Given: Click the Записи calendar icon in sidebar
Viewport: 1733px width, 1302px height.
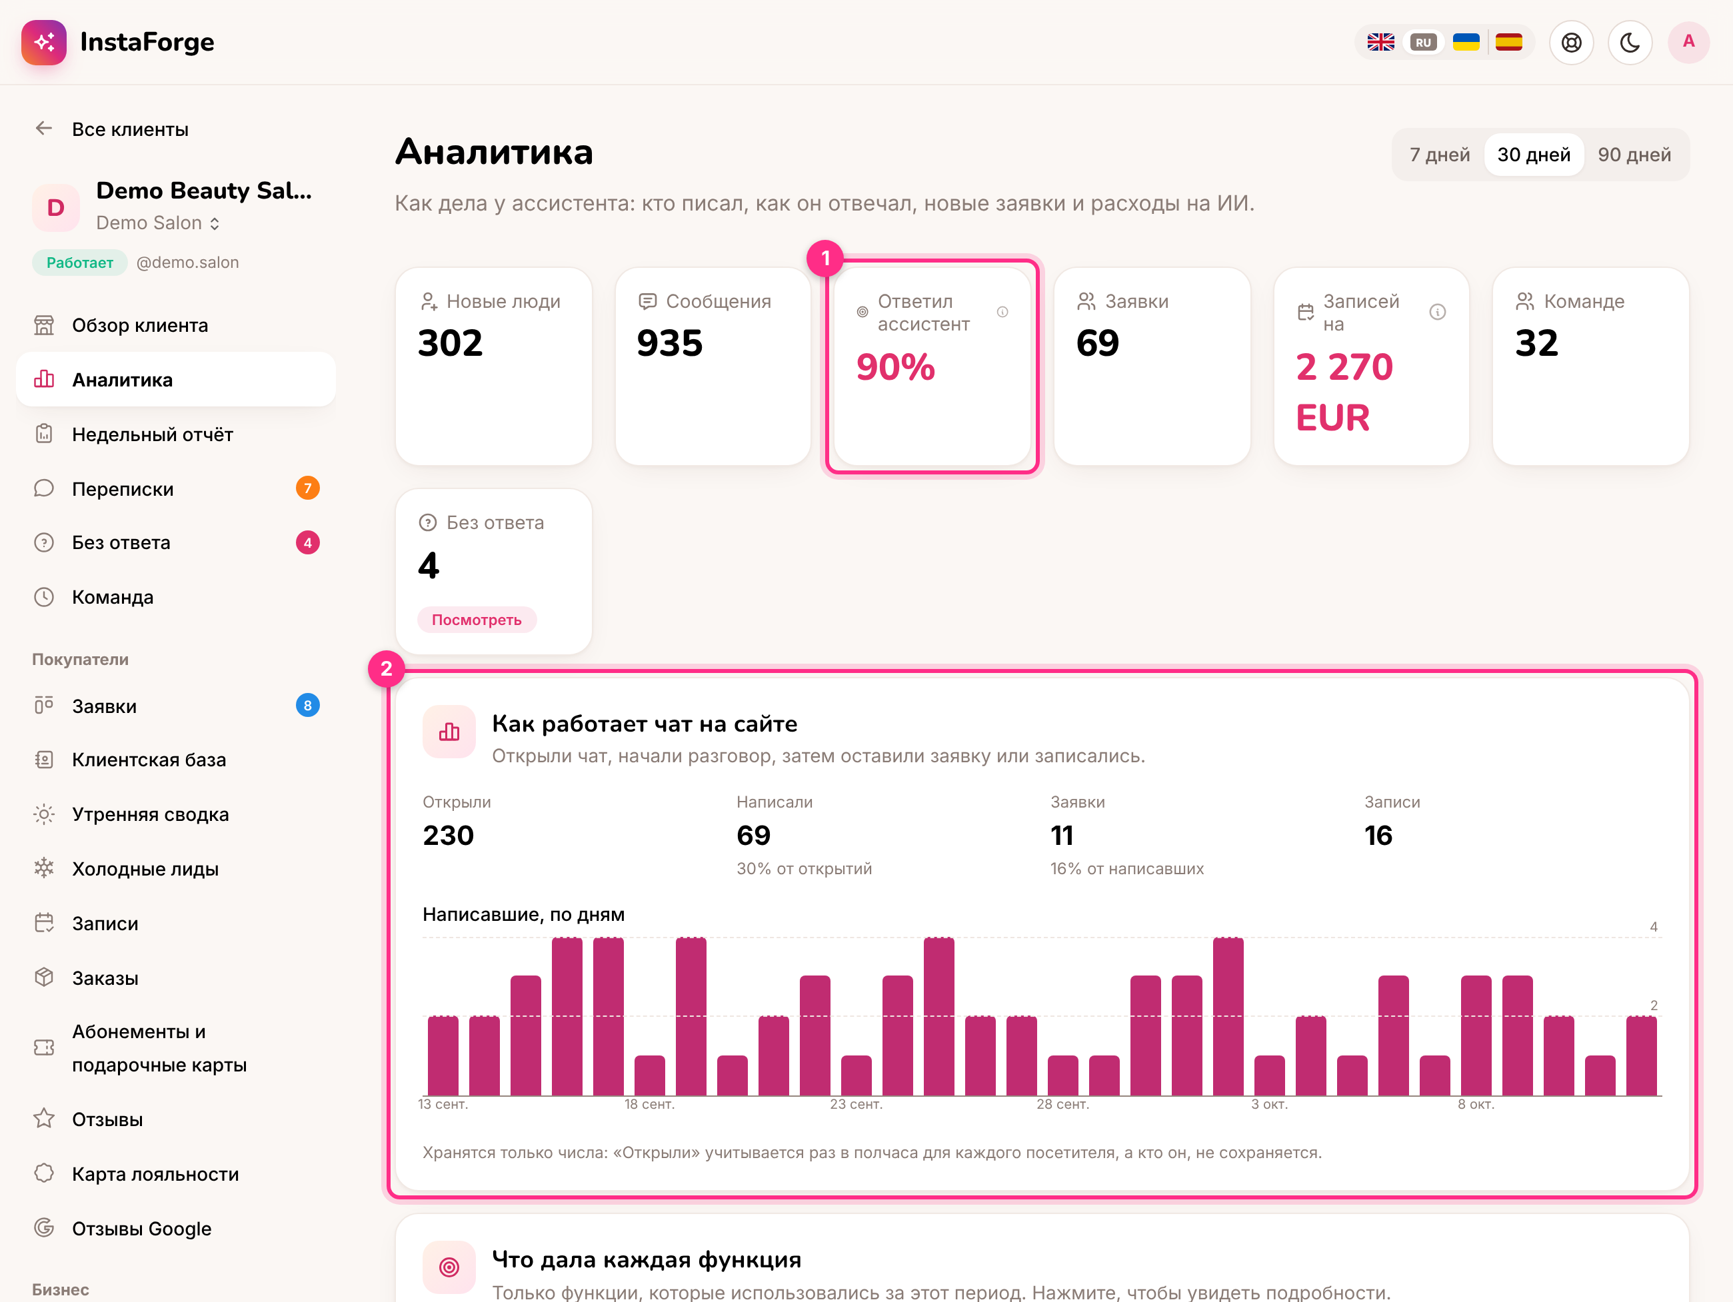Looking at the screenshot, I should tap(44, 924).
